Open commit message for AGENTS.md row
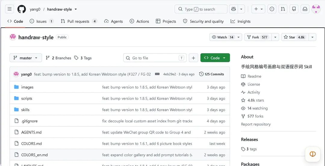 click(146, 132)
